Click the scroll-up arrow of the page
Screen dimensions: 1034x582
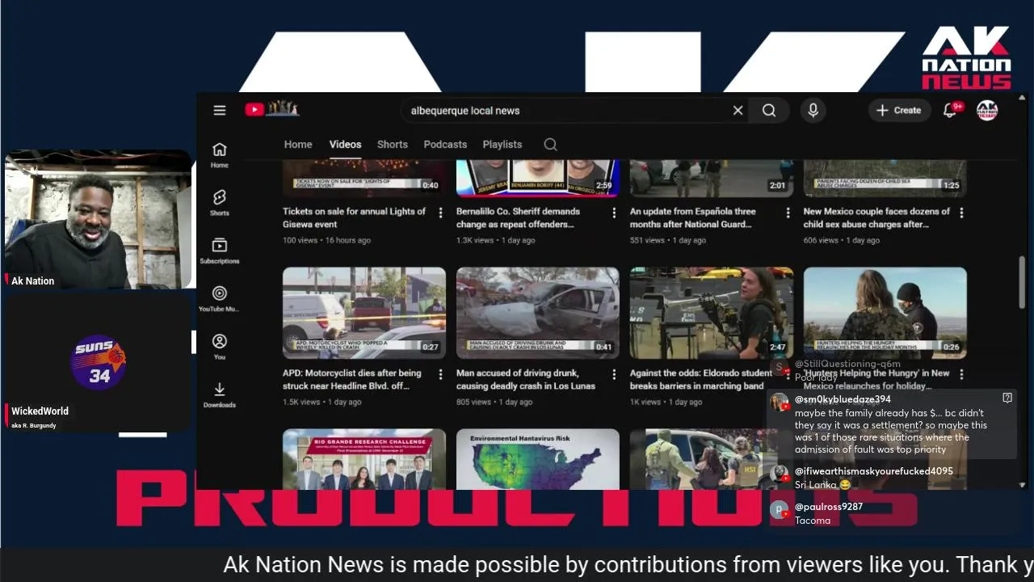(1022, 98)
